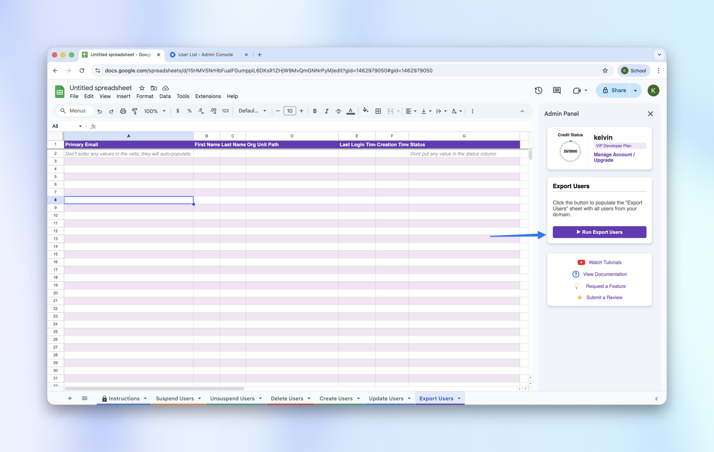Star the Untitled spreadsheet
The width and height of the screenshot is (714, 452).
coord(142,88)
